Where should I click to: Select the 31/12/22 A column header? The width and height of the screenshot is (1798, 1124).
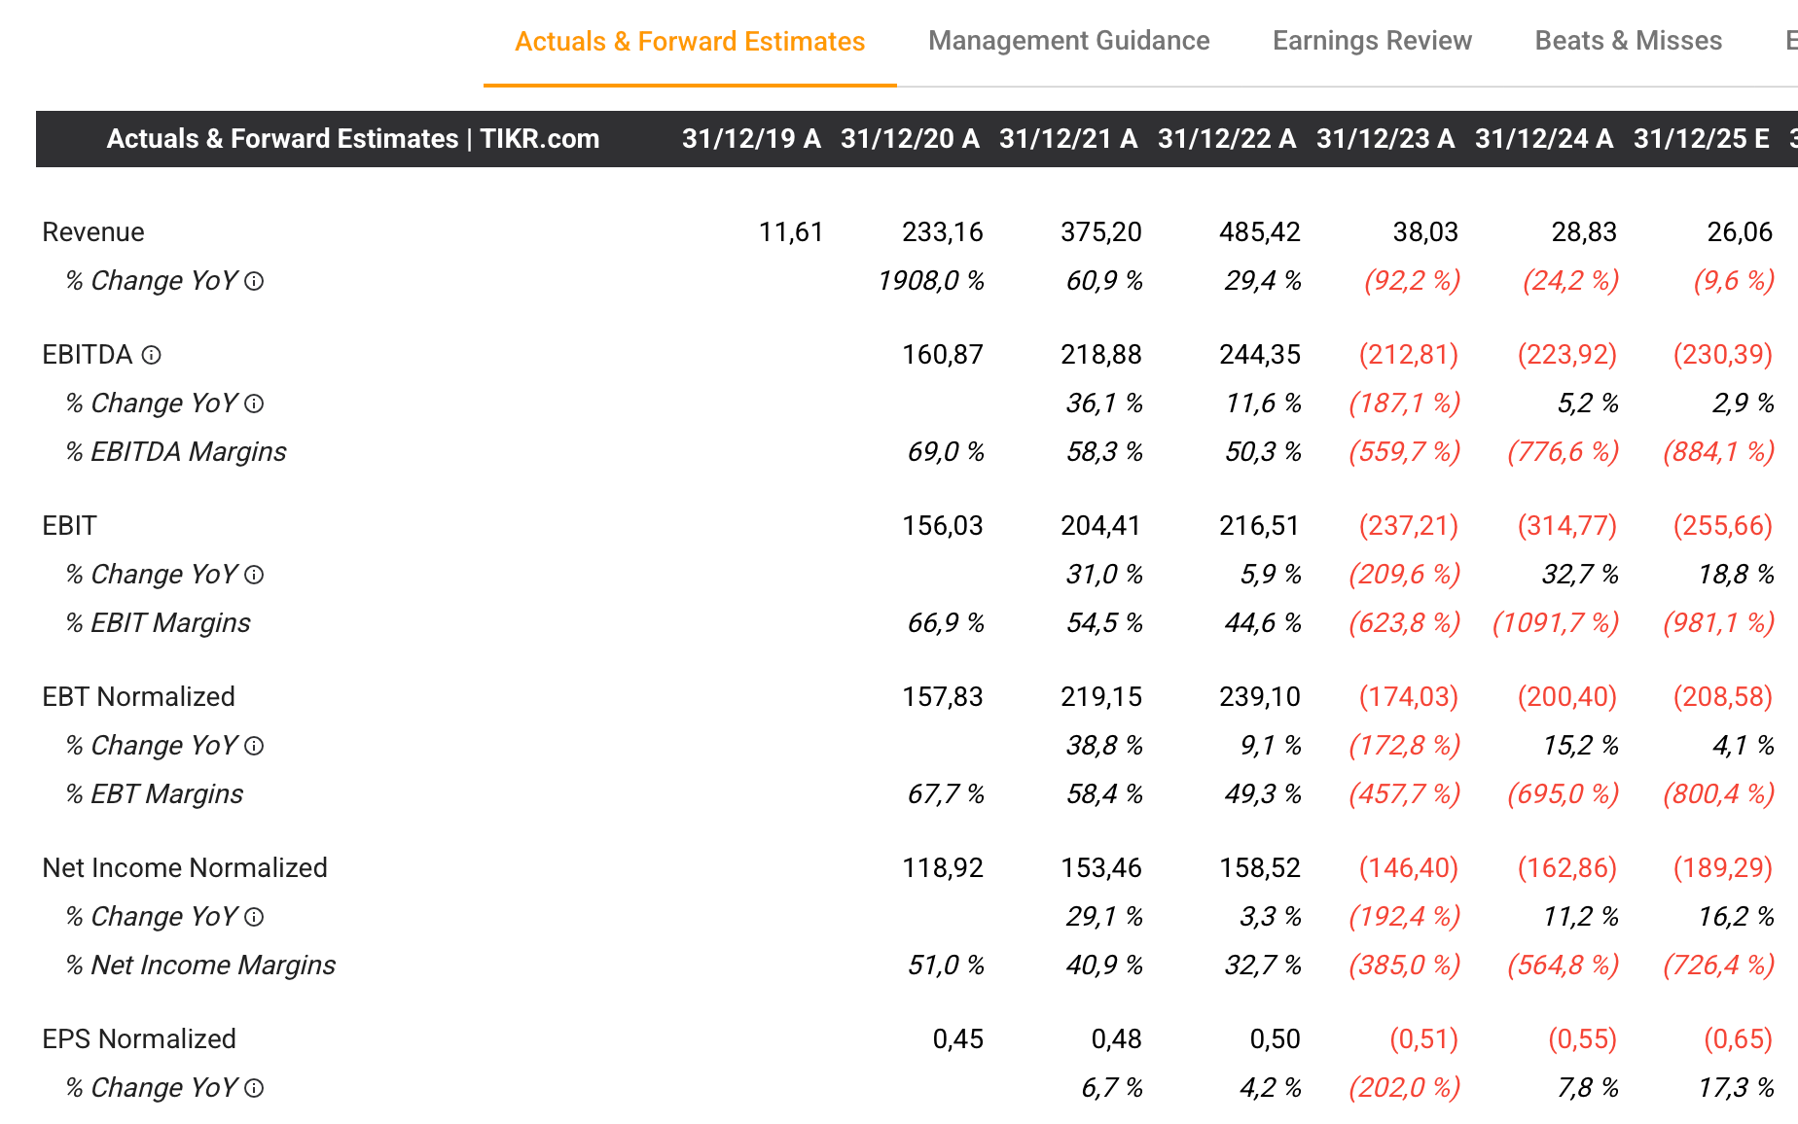(x=1227, y=139)
